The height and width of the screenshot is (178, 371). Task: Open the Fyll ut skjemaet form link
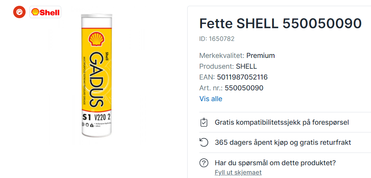[x=238, y=172]
